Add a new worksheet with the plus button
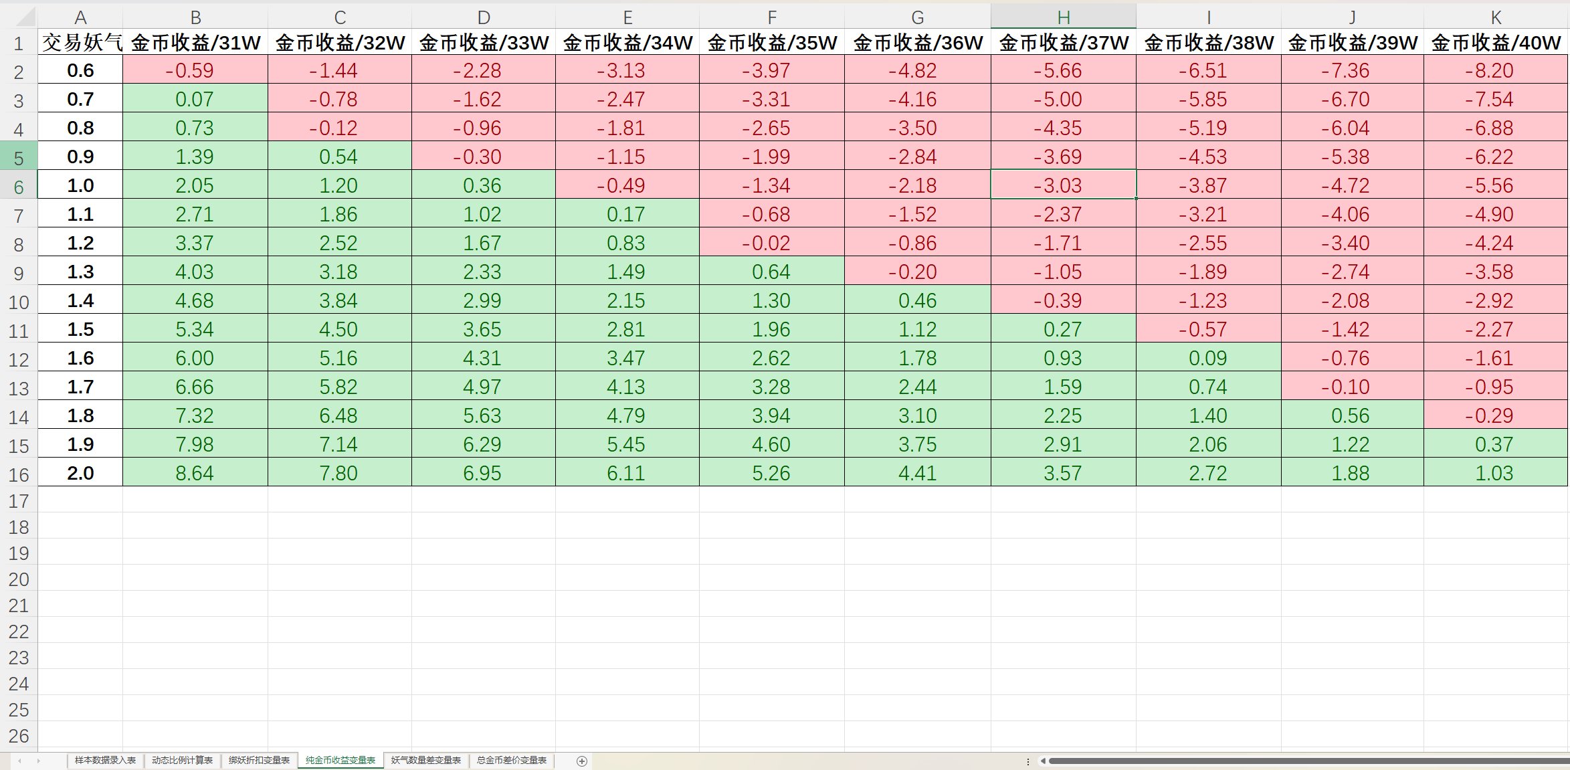The height and width of the screenshot is (770, 1570). pyautogui.click(x=581, y=761)
